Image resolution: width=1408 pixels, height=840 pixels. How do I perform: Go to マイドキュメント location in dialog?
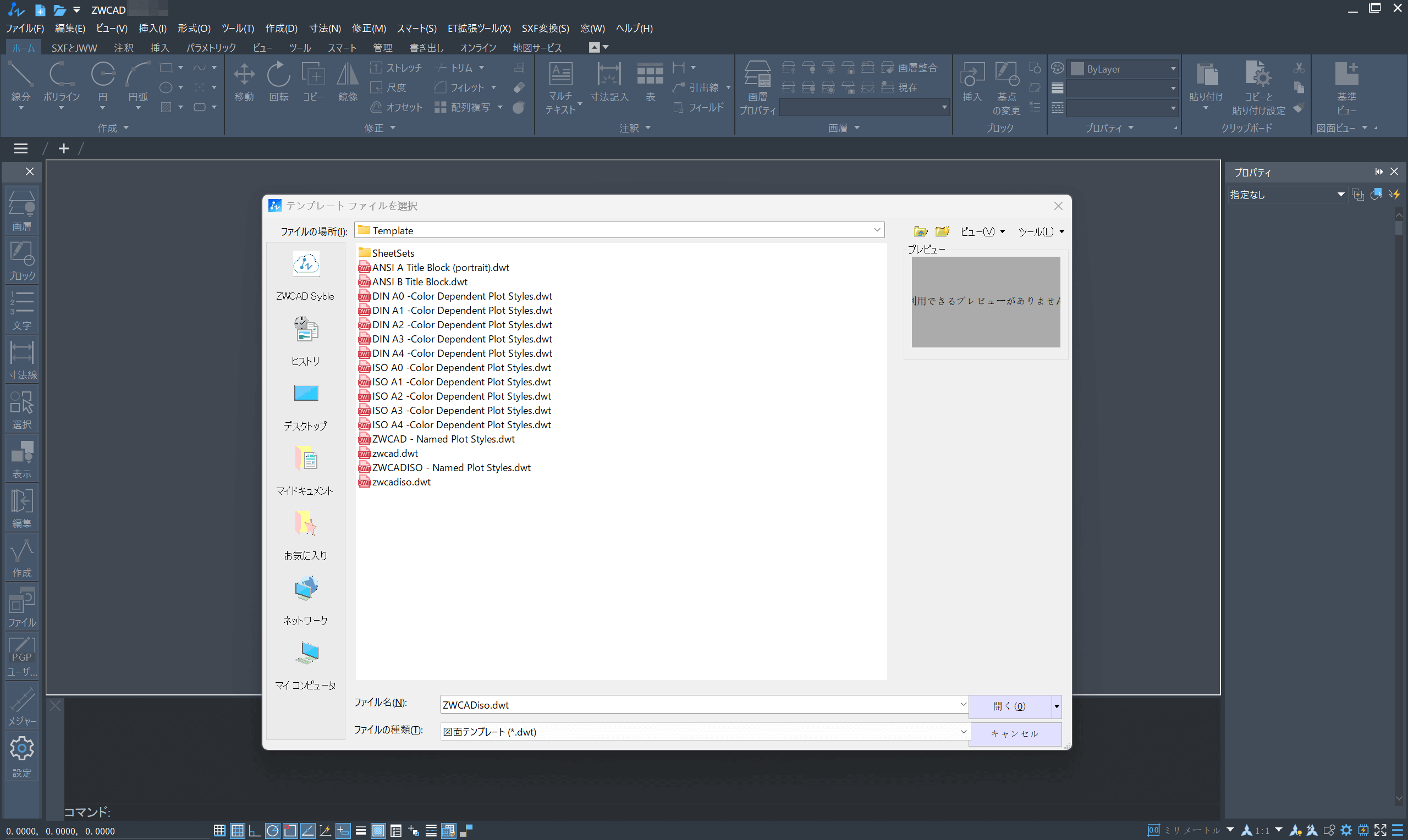coord(305,471)
